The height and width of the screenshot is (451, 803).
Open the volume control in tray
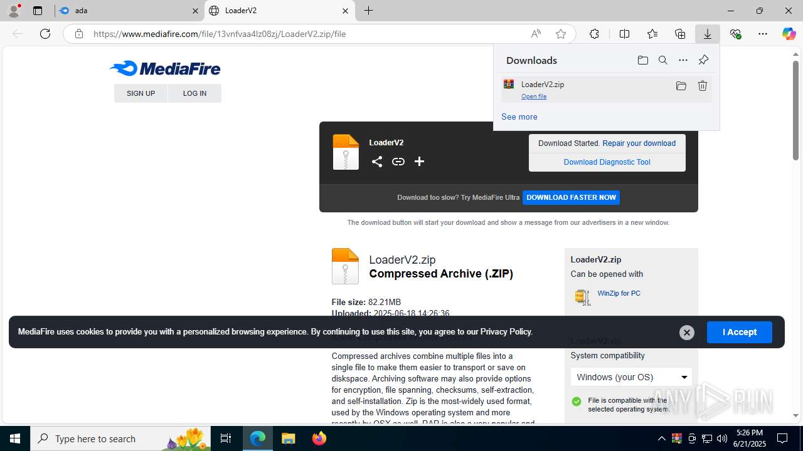tap(722, 438)
